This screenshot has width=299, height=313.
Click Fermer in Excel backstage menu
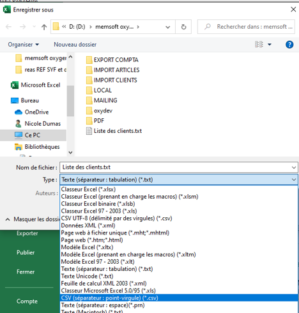click(26, 272)
